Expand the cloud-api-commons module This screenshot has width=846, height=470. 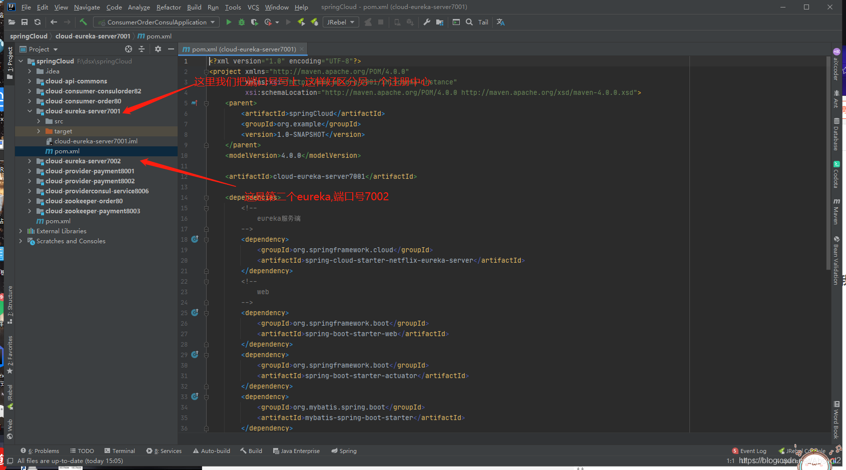30,81
